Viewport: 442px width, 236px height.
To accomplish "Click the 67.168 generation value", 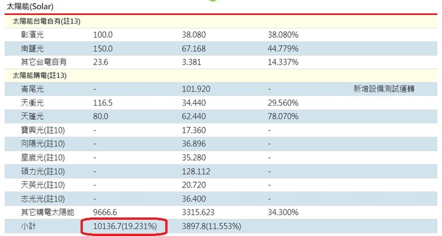I will [x=193, y=49].
